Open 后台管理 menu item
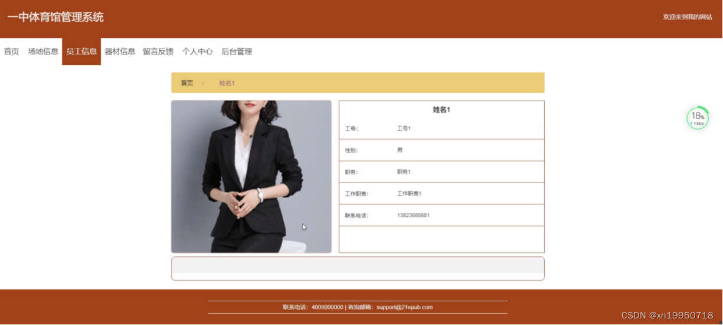This screenshot has height=325, width=723. tap(237, 51)
